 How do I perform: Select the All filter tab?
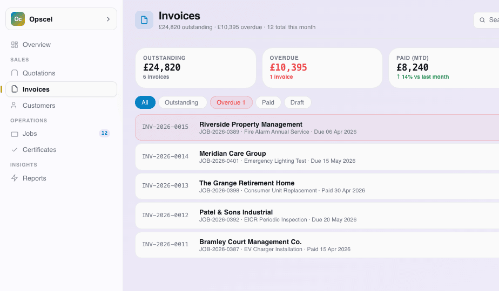click(145, 102)
